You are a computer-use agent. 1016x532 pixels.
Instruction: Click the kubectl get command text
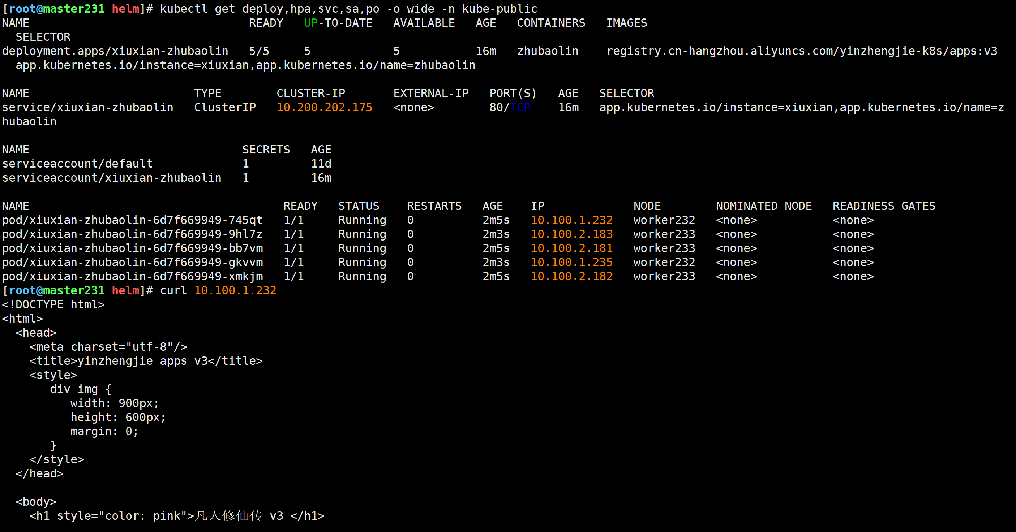click(348, 9)
